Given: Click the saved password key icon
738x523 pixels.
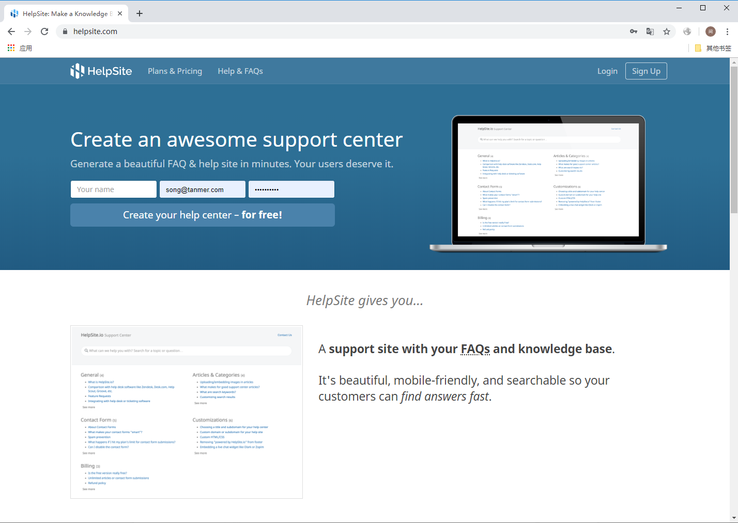Looking at the screenshot, I should point(634,31).
